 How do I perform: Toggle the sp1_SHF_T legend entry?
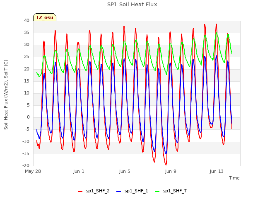(x=171, y=191)
